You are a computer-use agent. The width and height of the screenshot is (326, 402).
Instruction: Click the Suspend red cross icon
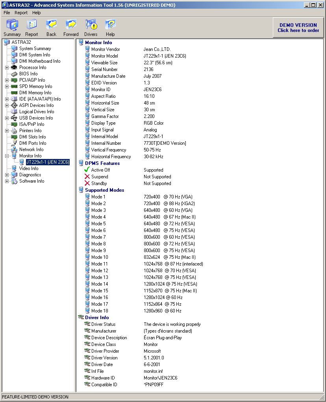87,176
